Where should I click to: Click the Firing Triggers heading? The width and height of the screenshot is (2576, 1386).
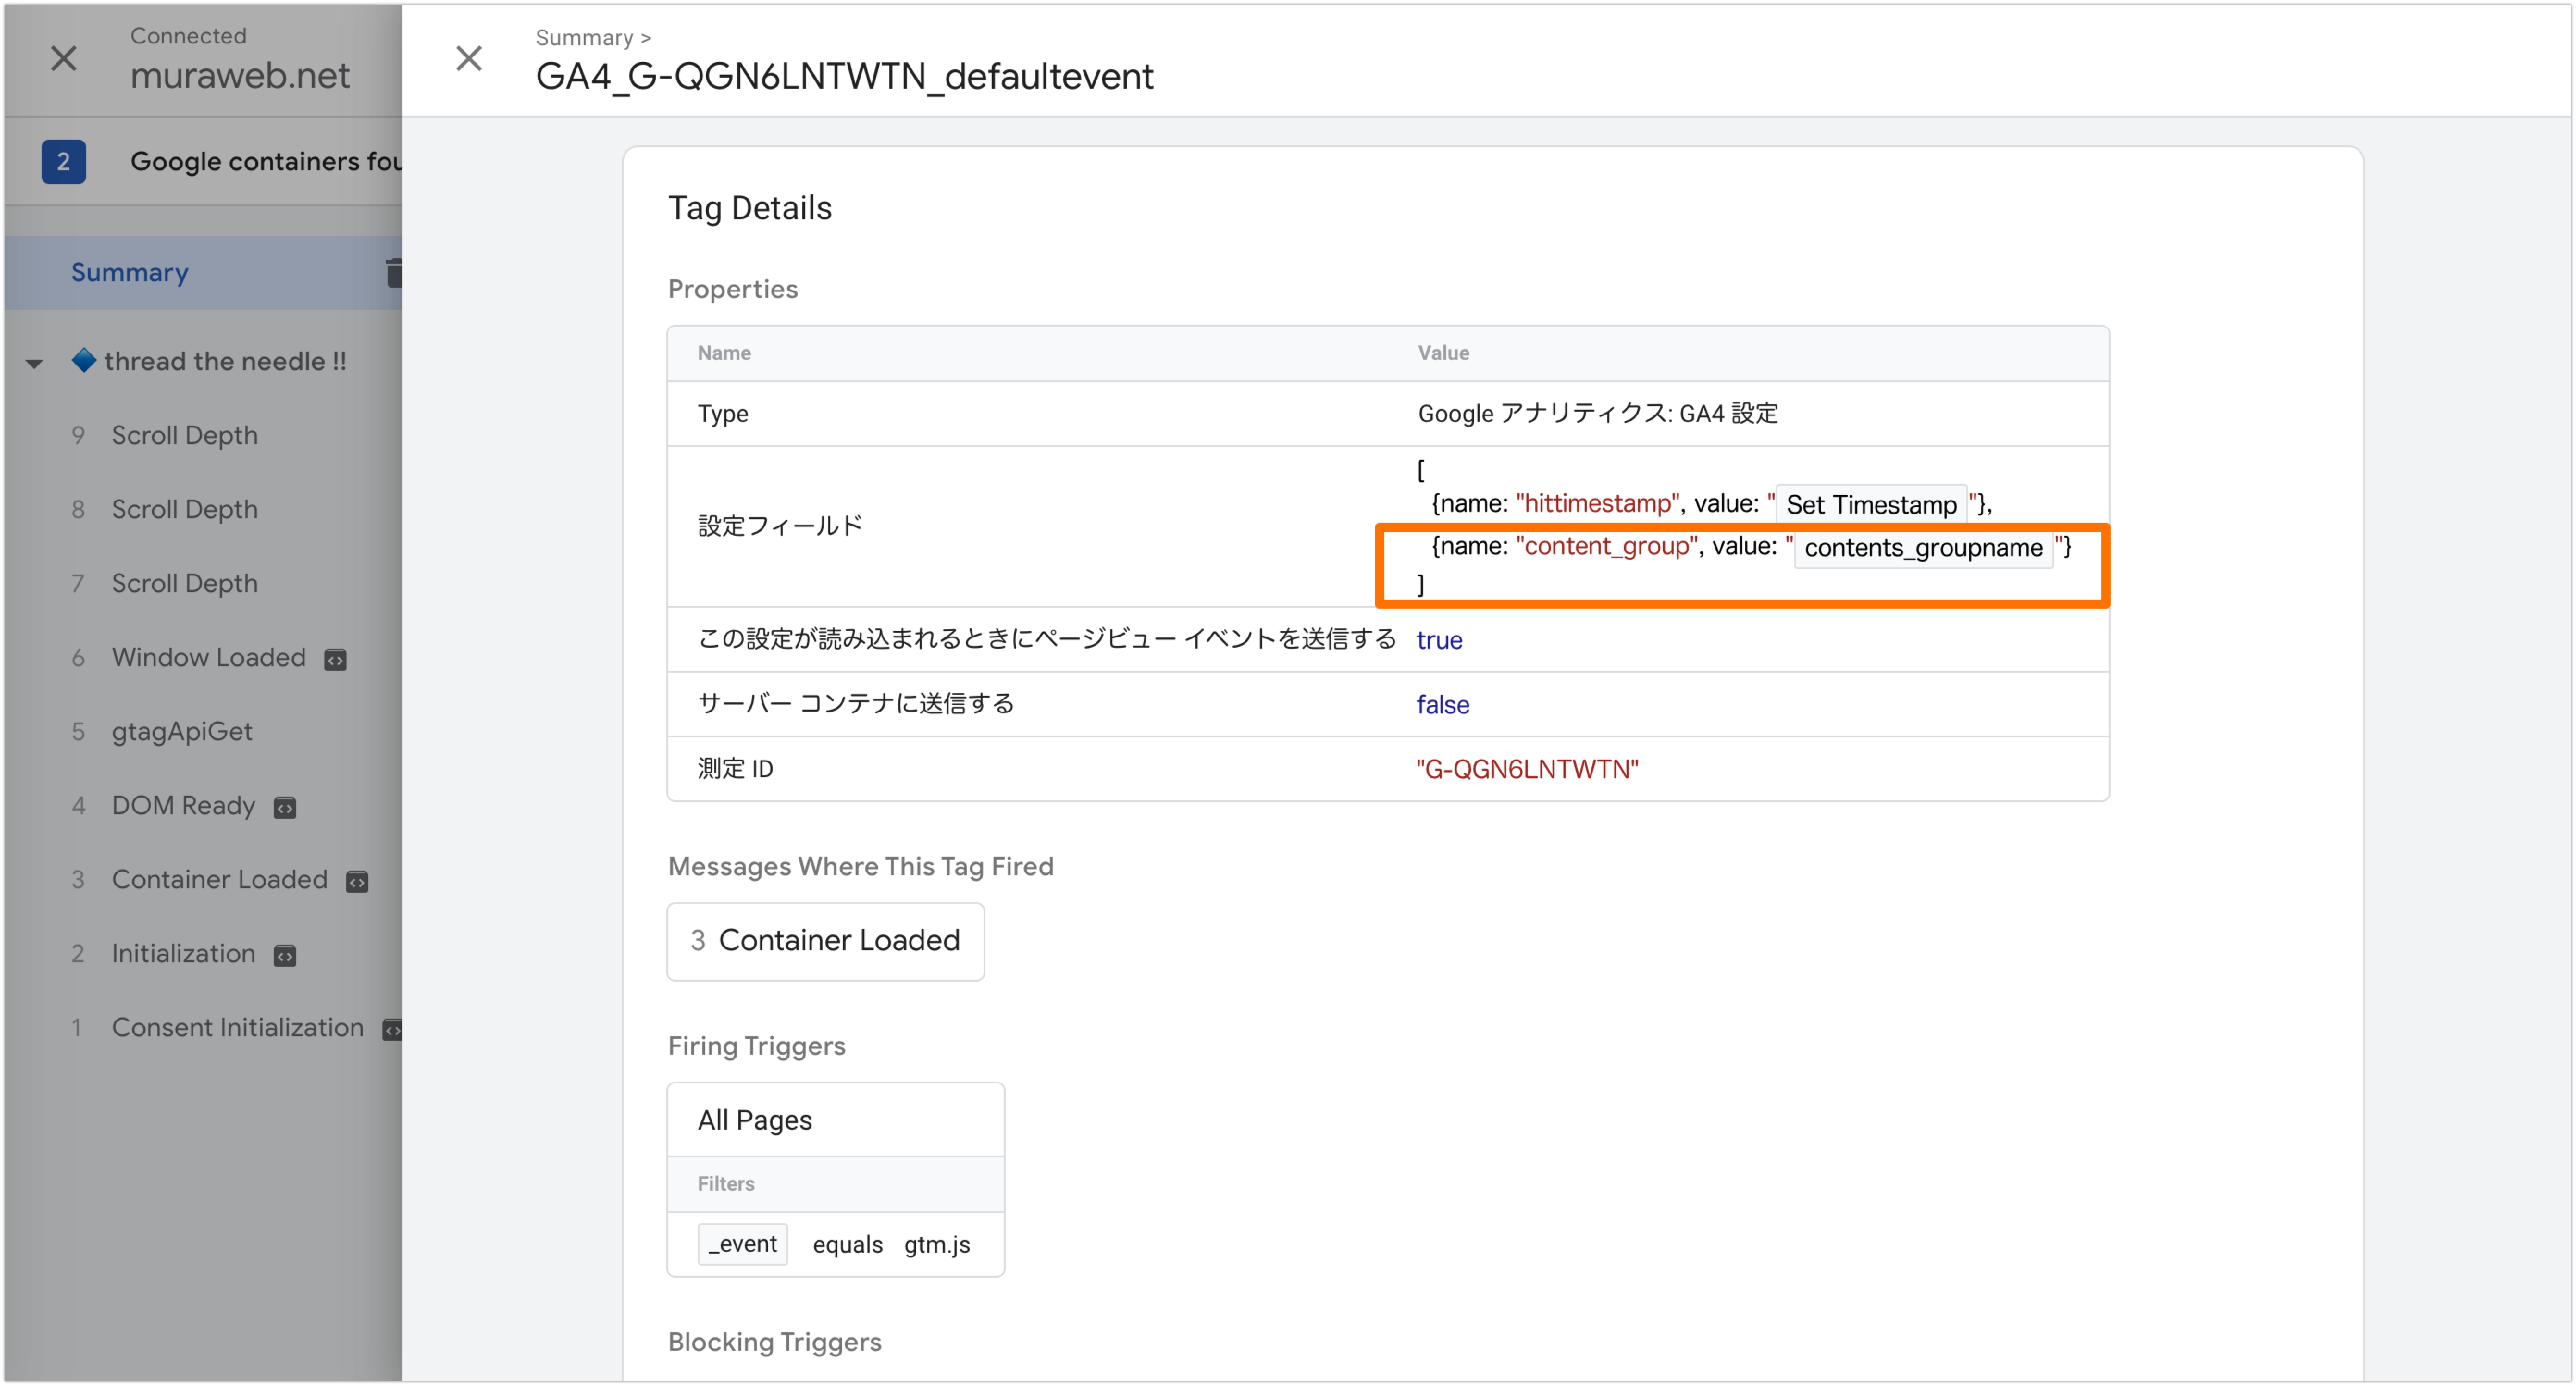(756, 1046)
